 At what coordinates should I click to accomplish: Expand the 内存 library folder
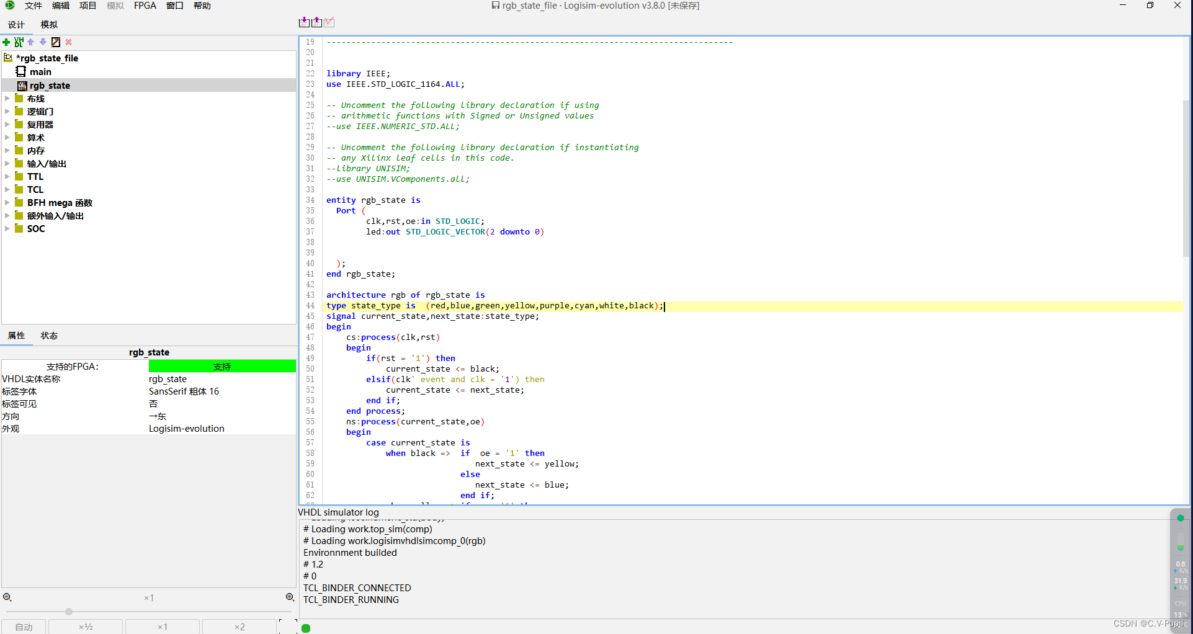7,151
